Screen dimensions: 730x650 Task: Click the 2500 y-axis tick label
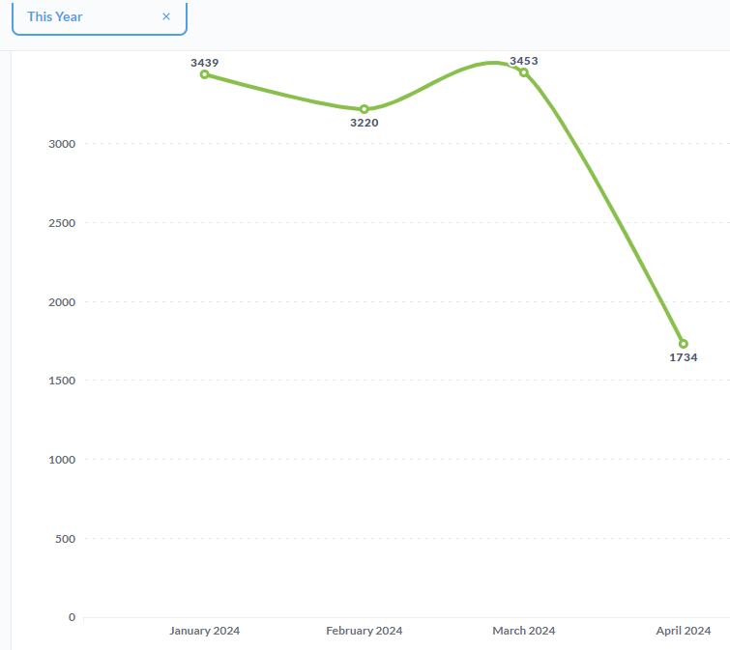pos(62,223)
